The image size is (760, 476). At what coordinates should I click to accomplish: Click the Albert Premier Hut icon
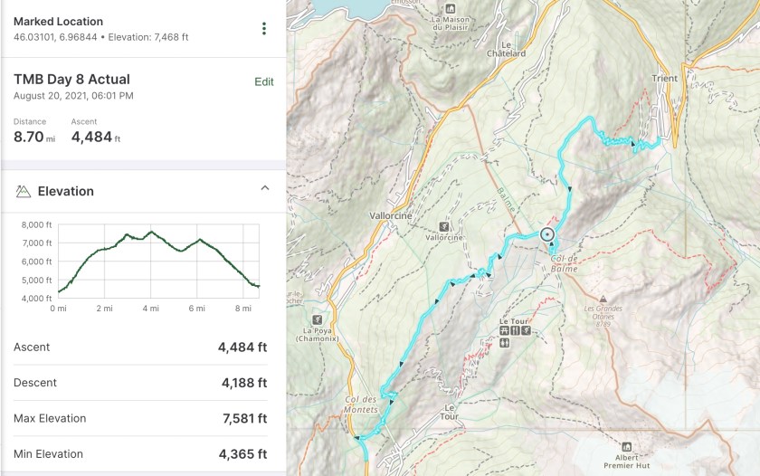[x=626, y=445]
